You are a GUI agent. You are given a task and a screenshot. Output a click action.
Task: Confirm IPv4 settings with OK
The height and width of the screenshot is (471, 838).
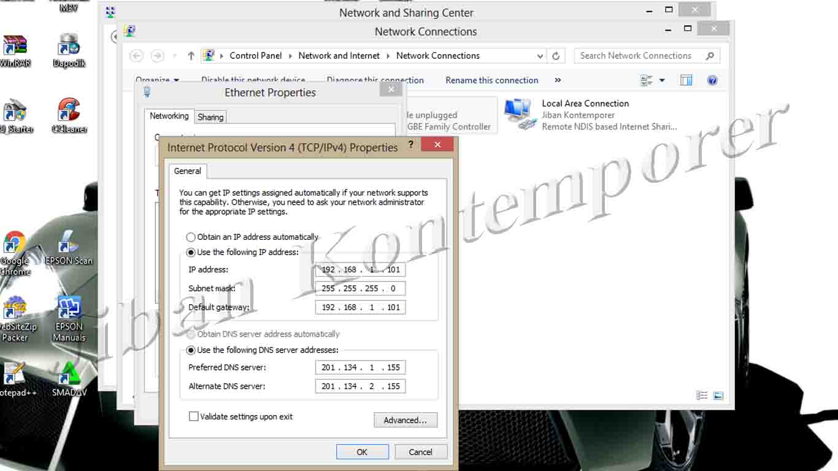tap(362, 452)
